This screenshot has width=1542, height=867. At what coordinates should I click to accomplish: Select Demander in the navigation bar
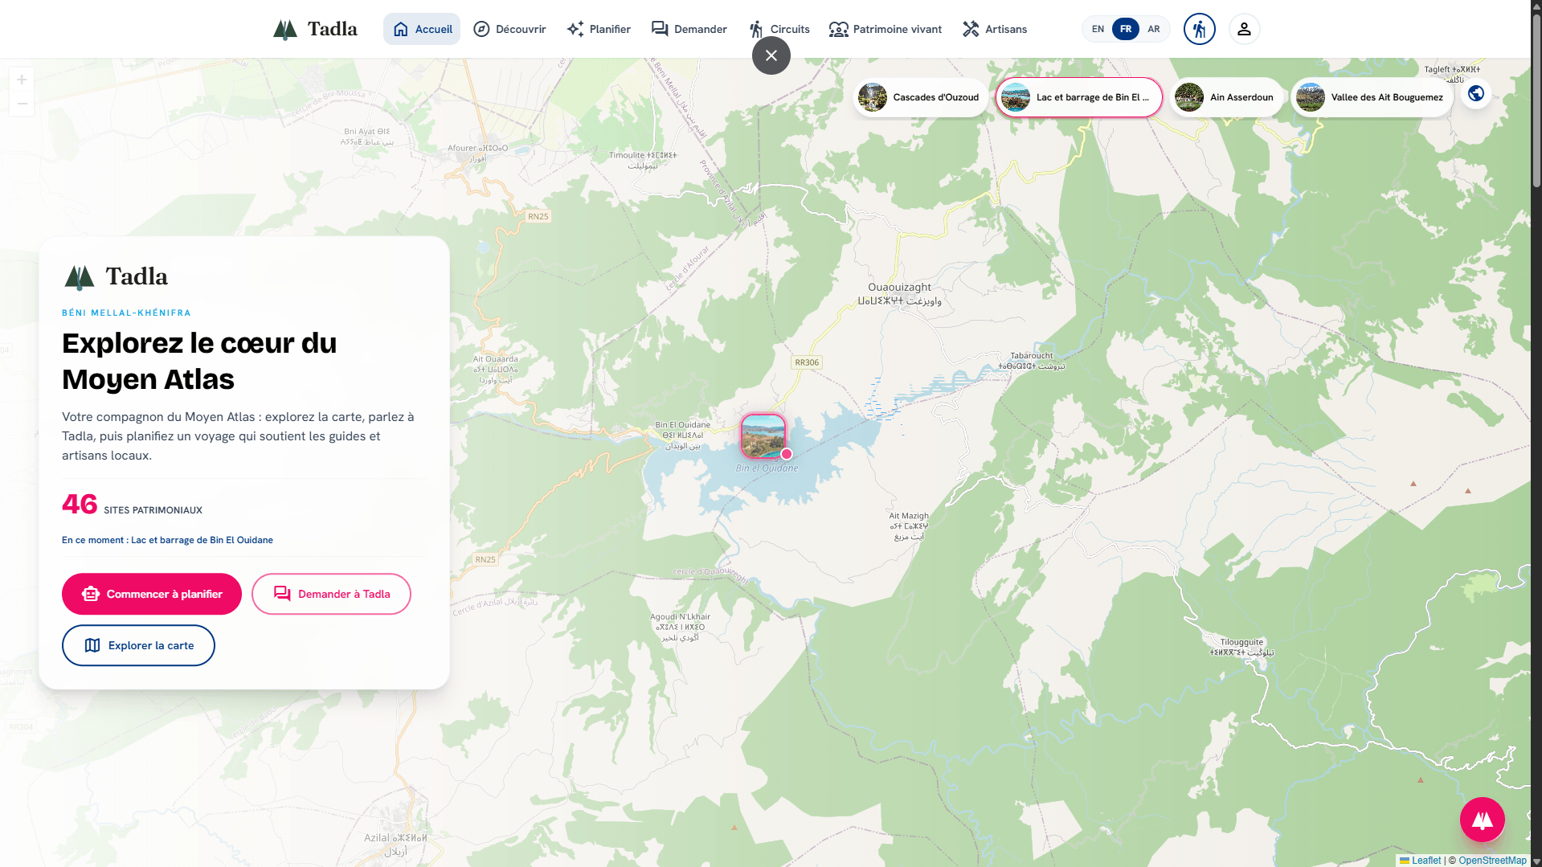(x=689, y=29)
